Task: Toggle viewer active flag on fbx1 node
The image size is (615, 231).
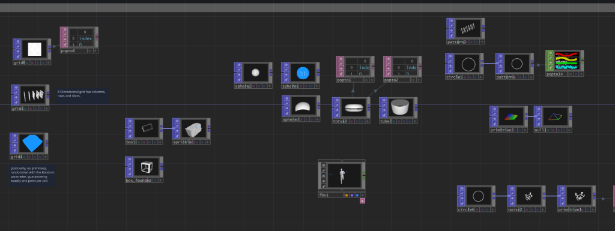Action: [x=324, y=165]
